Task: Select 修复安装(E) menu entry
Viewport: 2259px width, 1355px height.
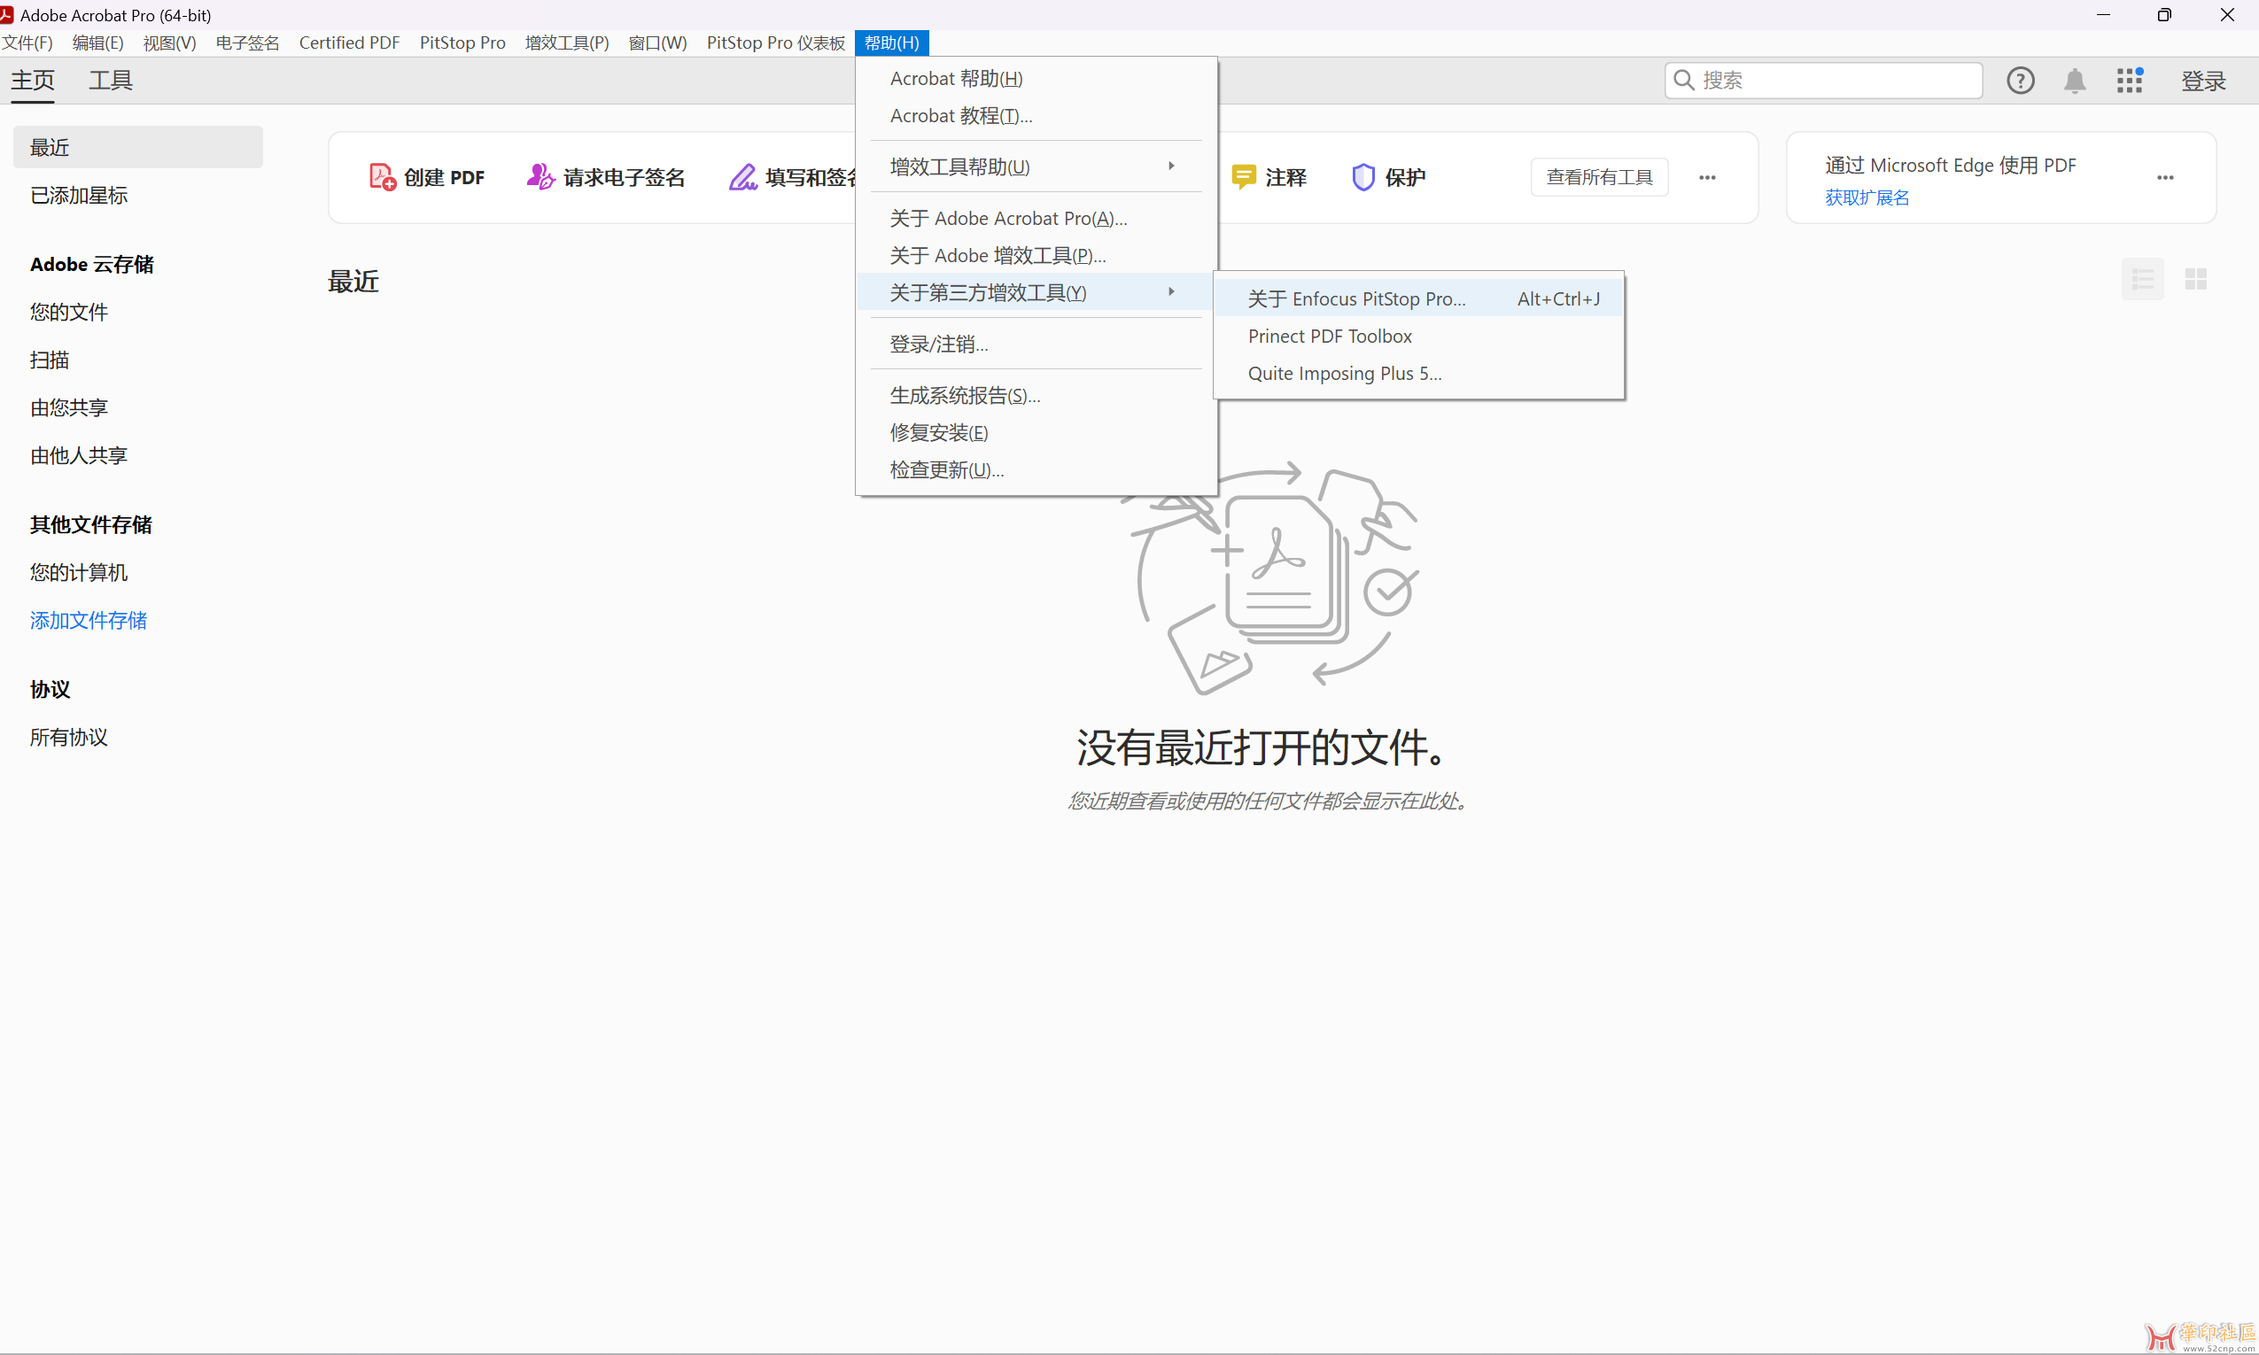Action: [1036, 433]
